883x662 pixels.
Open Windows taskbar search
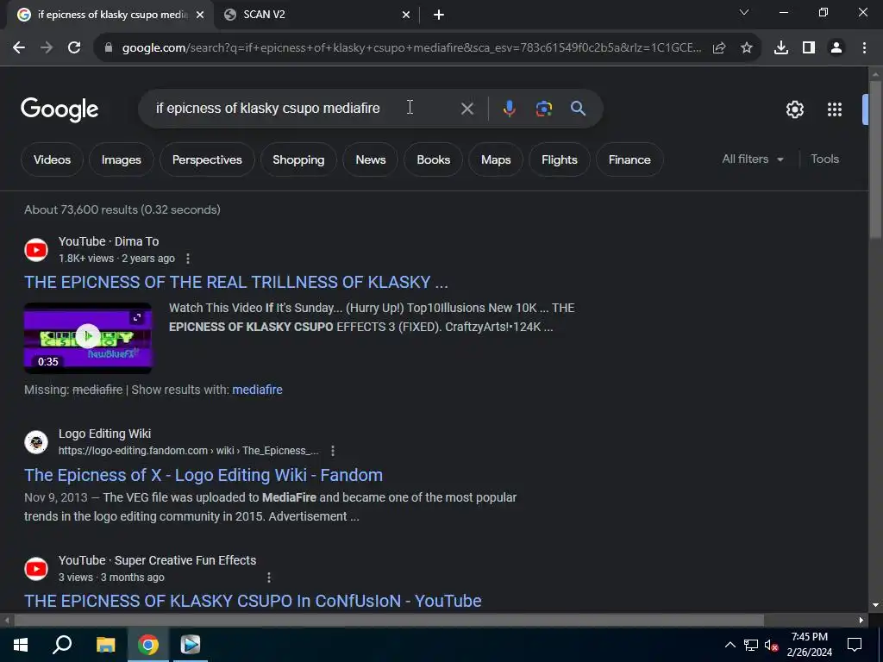coord(62,645)
